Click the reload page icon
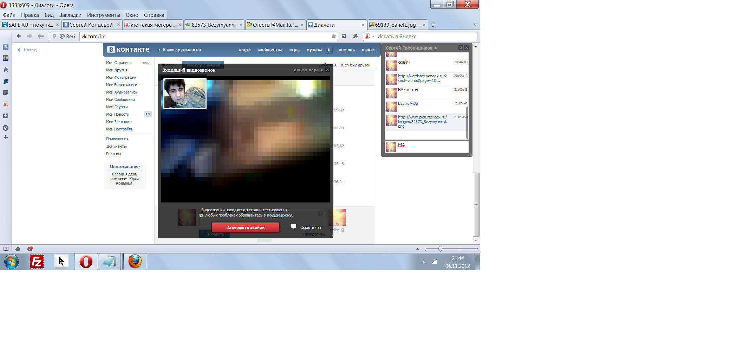Image resolution: width=730 pixels, height=348 pixels. pos(344,36)
